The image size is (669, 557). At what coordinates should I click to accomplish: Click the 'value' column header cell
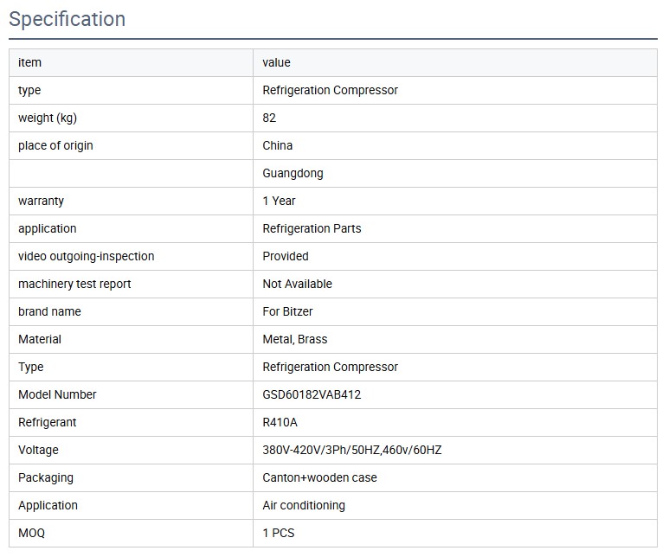[x=277, y=62]
